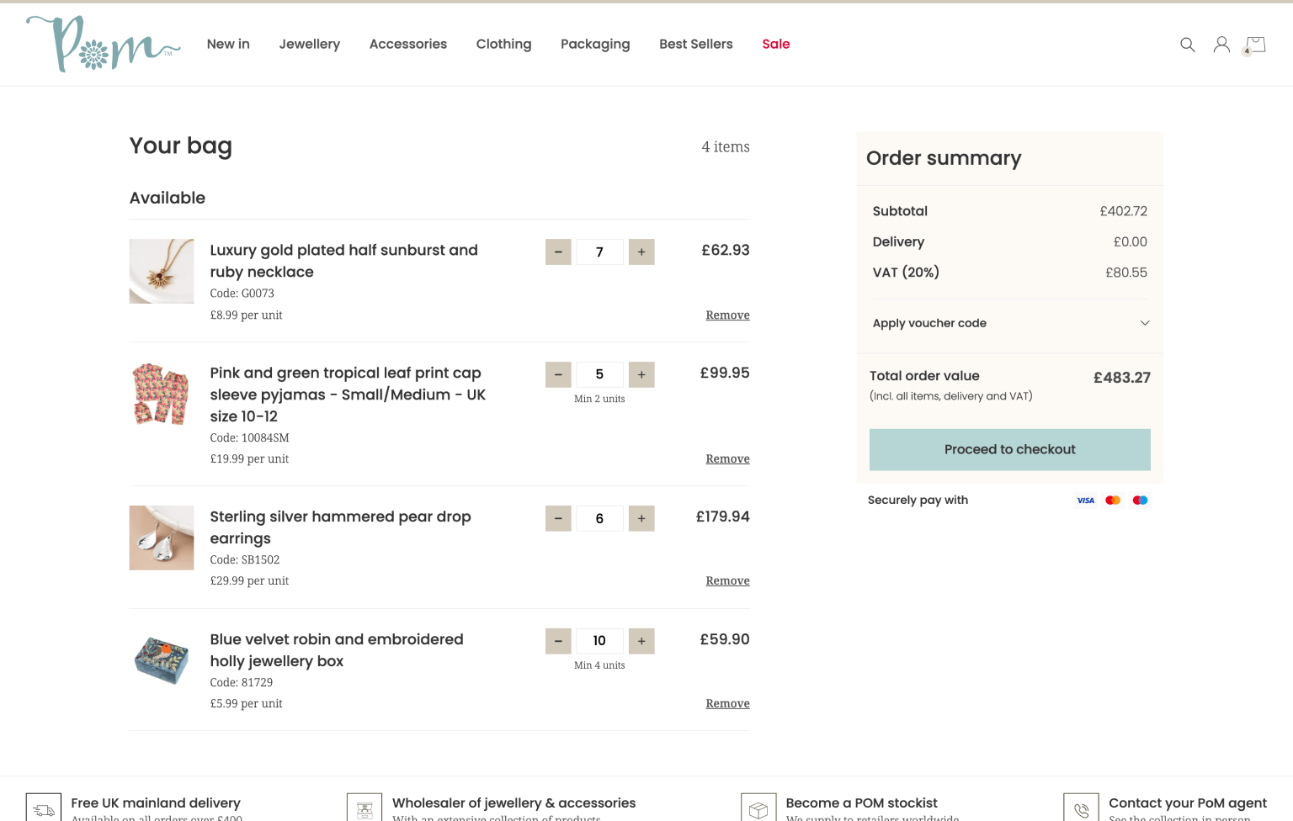Image resolution: width=1293 pixels, height=821 pixels.
Task: Click the PoM logo
Action: [x=103, y=45]
